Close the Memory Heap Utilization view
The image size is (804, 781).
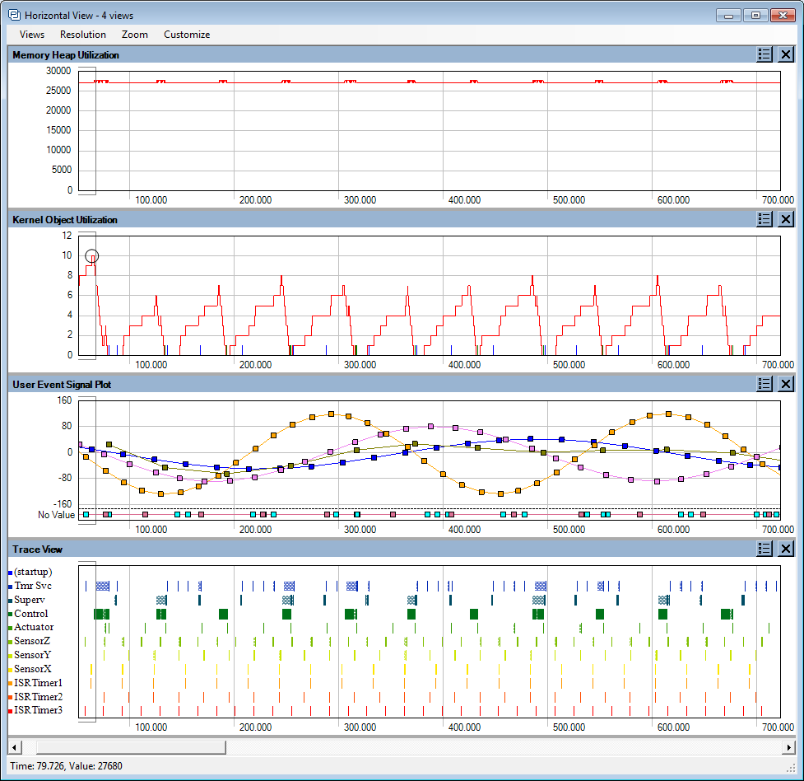786,54
